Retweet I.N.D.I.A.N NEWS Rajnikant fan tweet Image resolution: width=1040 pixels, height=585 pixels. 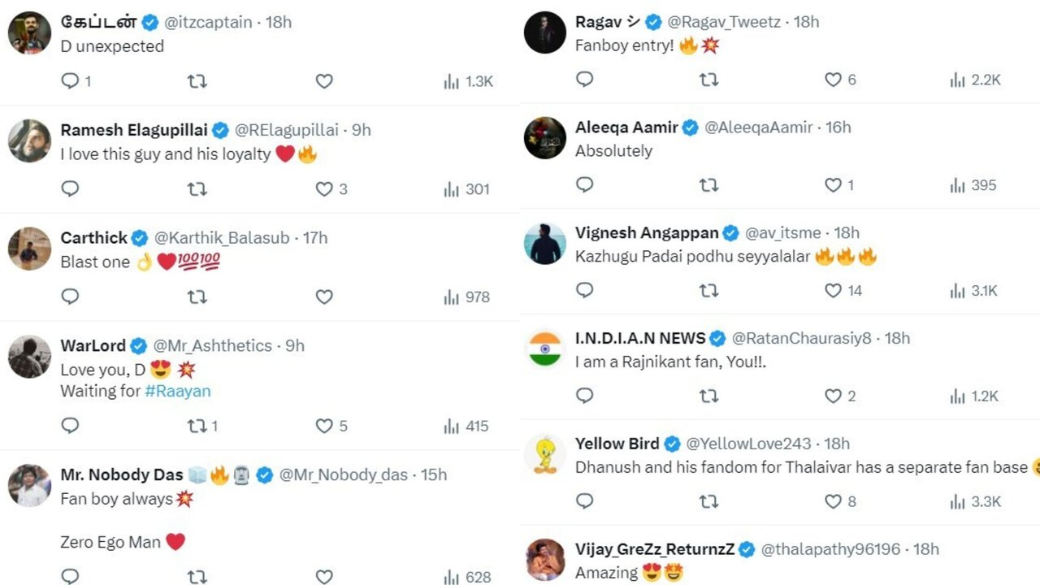(708, 396)
